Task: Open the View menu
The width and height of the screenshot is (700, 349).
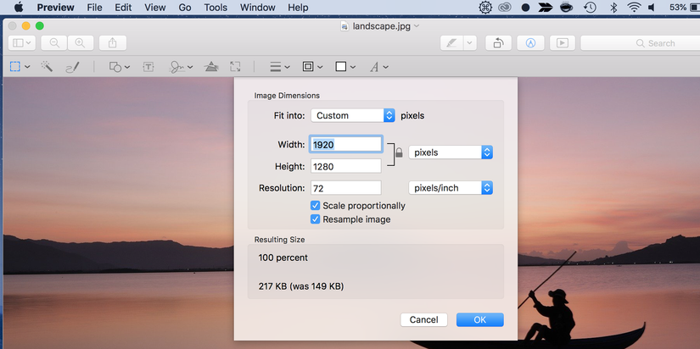Action: (x=155, y=8)
